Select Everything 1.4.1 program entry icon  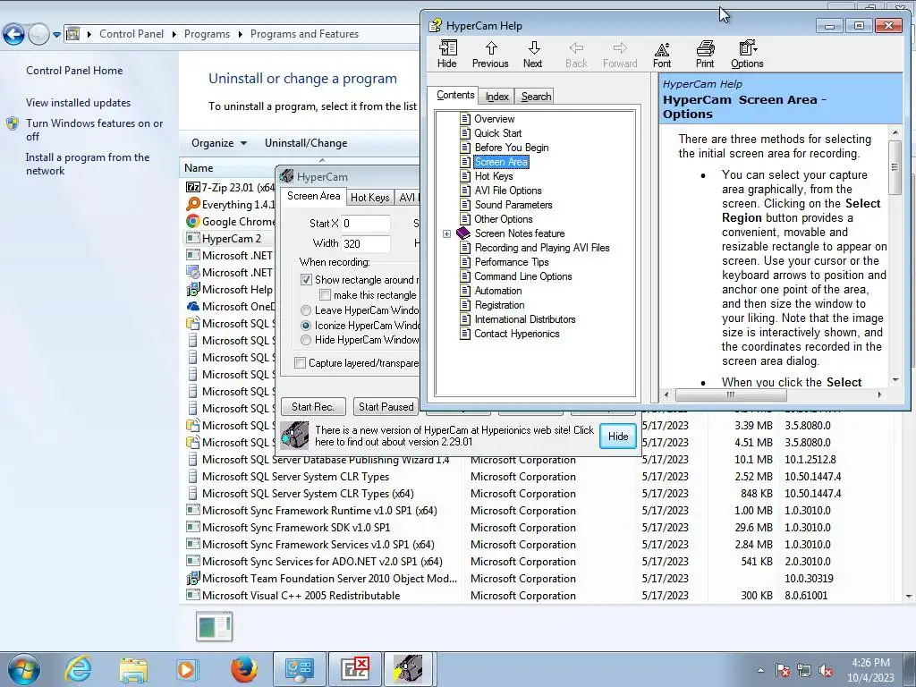point(193,204)
